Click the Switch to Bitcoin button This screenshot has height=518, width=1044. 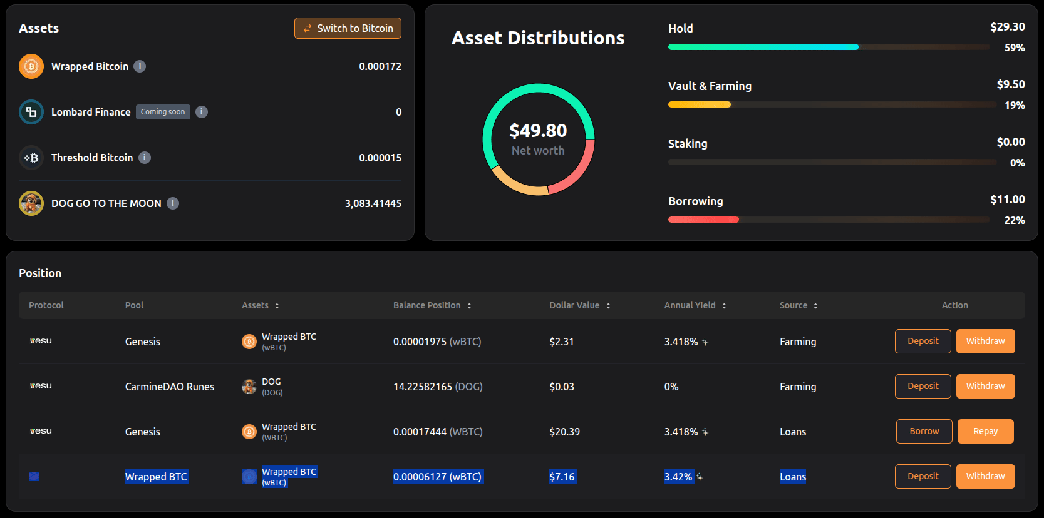pos(348,28)
